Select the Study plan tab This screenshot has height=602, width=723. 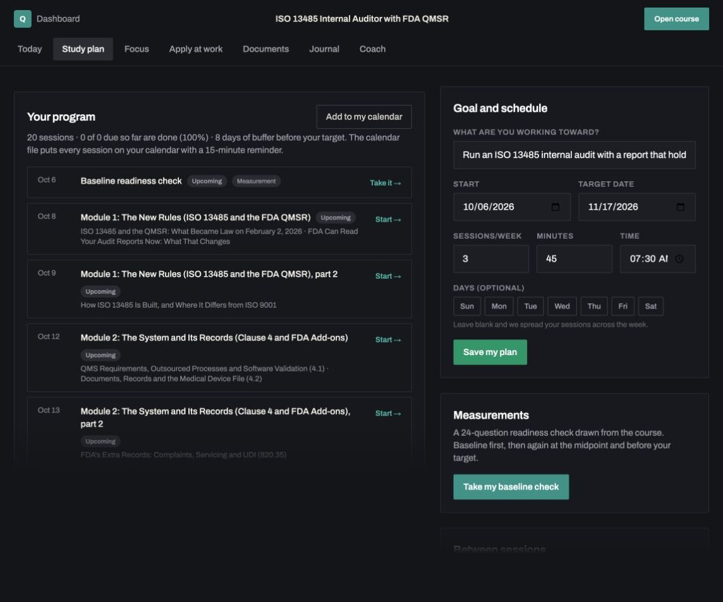point(83,49)
